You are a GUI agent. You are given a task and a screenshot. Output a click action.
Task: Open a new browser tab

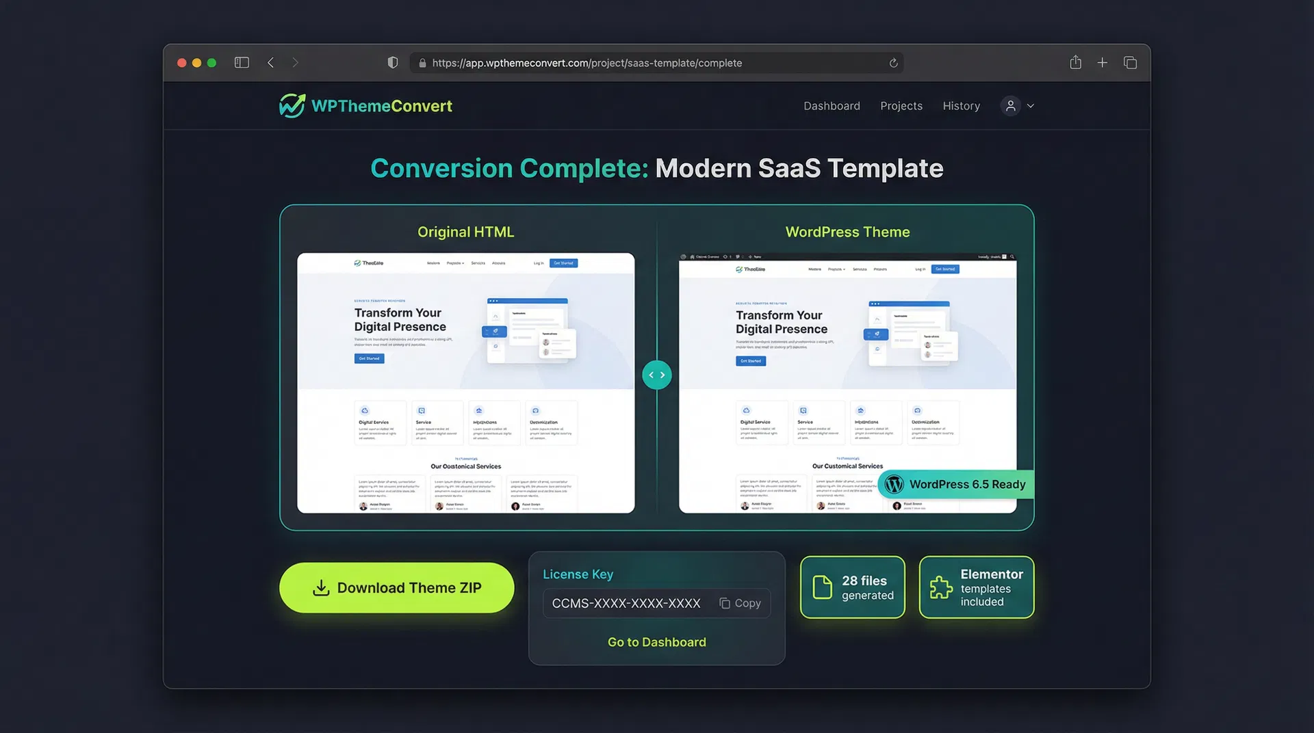[1102, 63]
